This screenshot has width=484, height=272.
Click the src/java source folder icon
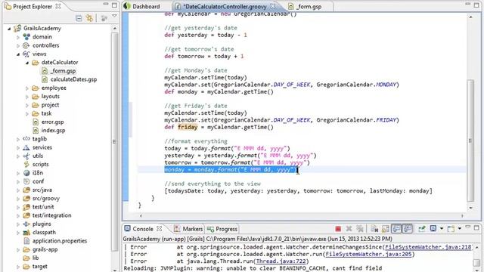click(x=27, y=190)
